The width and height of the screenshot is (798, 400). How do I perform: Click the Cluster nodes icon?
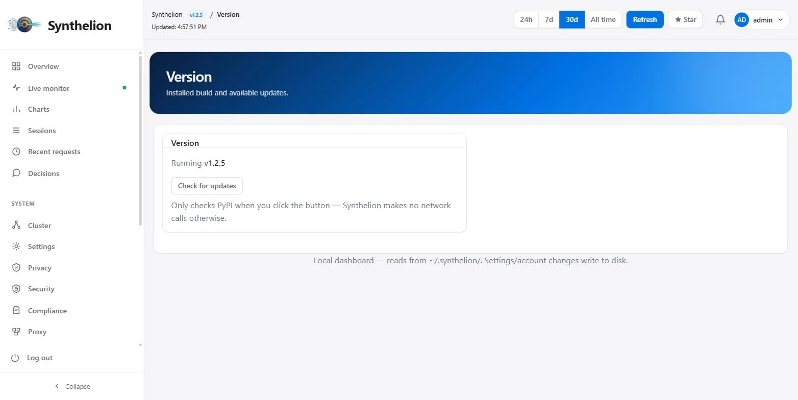click(x=16, y=225)
